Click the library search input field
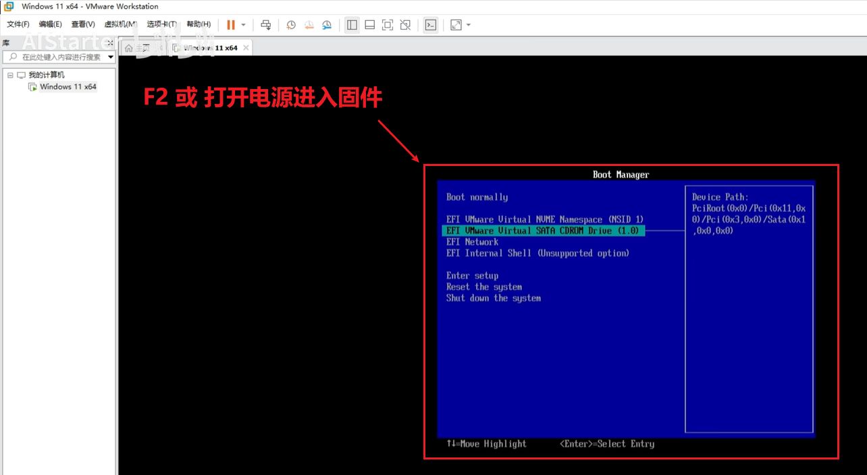This screenshot has height=475, width=867. pyautogui.click(x=61, y=57)
